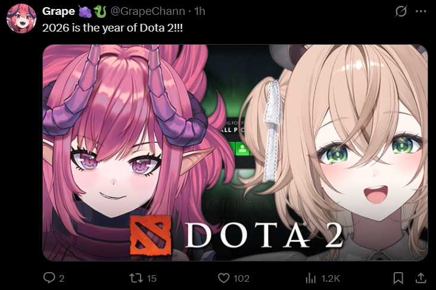Click the Grok slashed-circle icon
The width and height of the screenshot is (436, 290).
401,11
